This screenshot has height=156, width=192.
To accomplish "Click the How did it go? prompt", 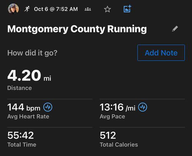I will pos(32,53).
